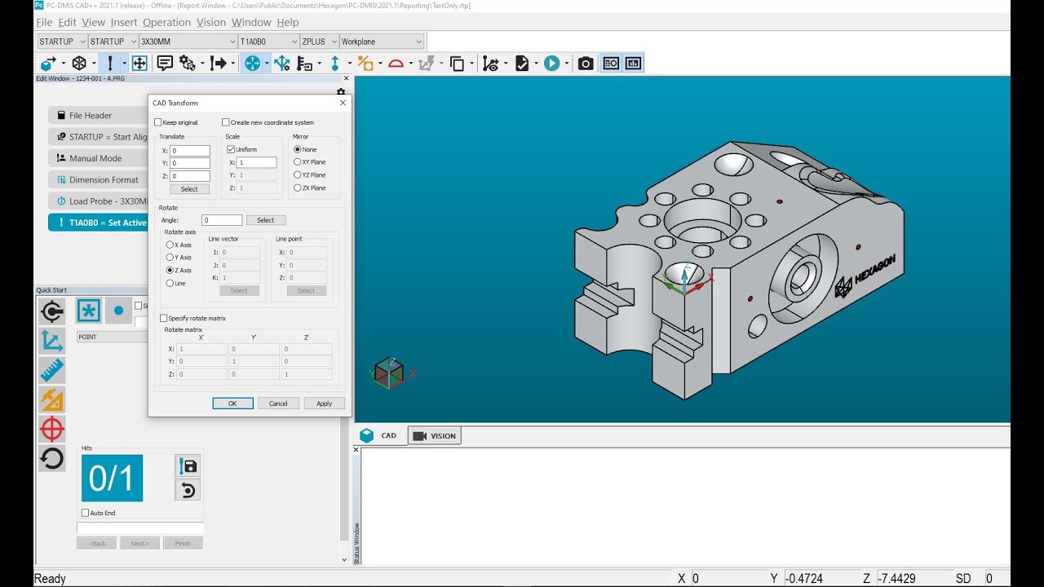Click the save hits exclamation disk icon
The width and height of the screenshot is (1044, 587).
coord(188,466)
